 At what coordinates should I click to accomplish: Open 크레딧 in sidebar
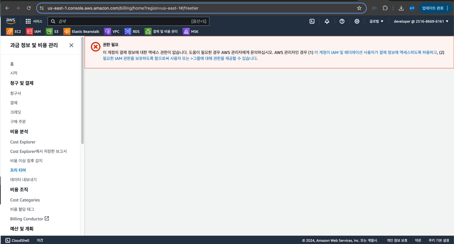16,112
